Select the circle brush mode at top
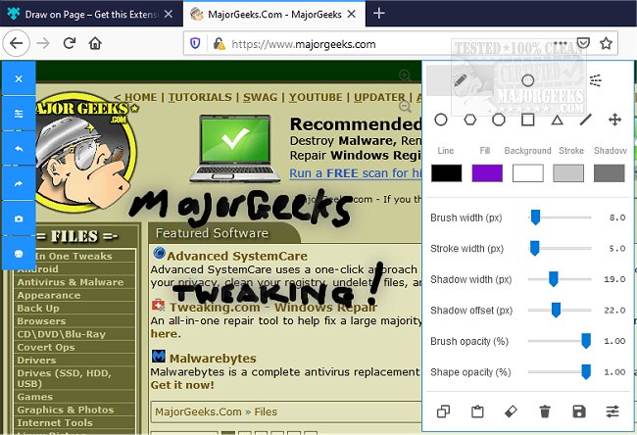This screenshot has height=435, width=637. [527, 80]
